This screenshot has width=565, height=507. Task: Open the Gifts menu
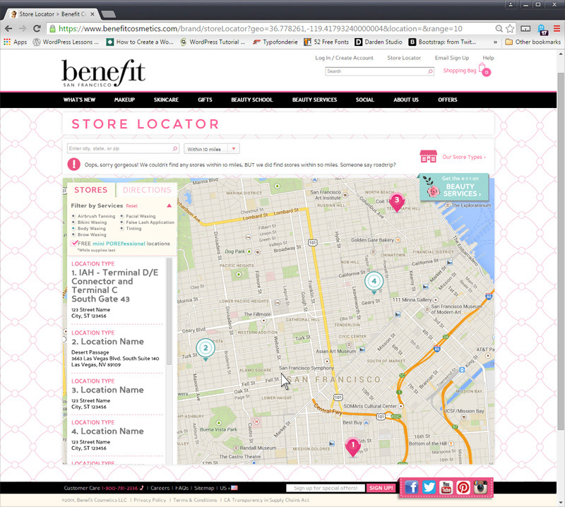(x=205, y=100)
